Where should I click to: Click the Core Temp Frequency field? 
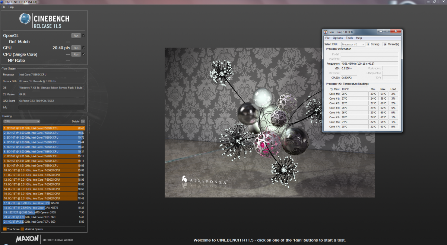click(x=370, y=64)
